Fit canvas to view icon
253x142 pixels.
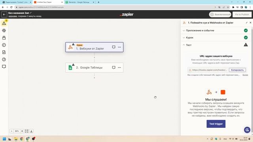[x=26, y=131]
